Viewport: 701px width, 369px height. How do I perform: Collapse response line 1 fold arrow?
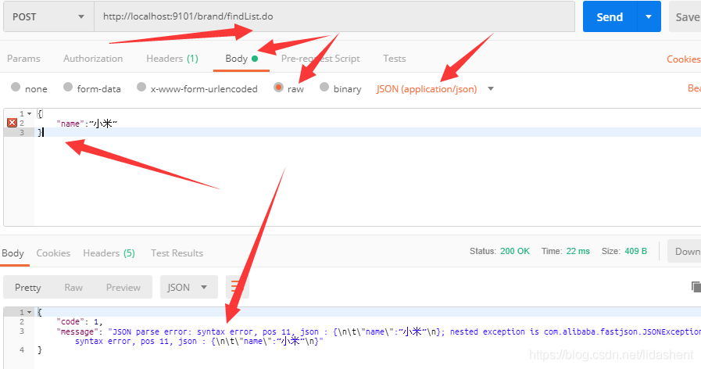click(30, 312)
